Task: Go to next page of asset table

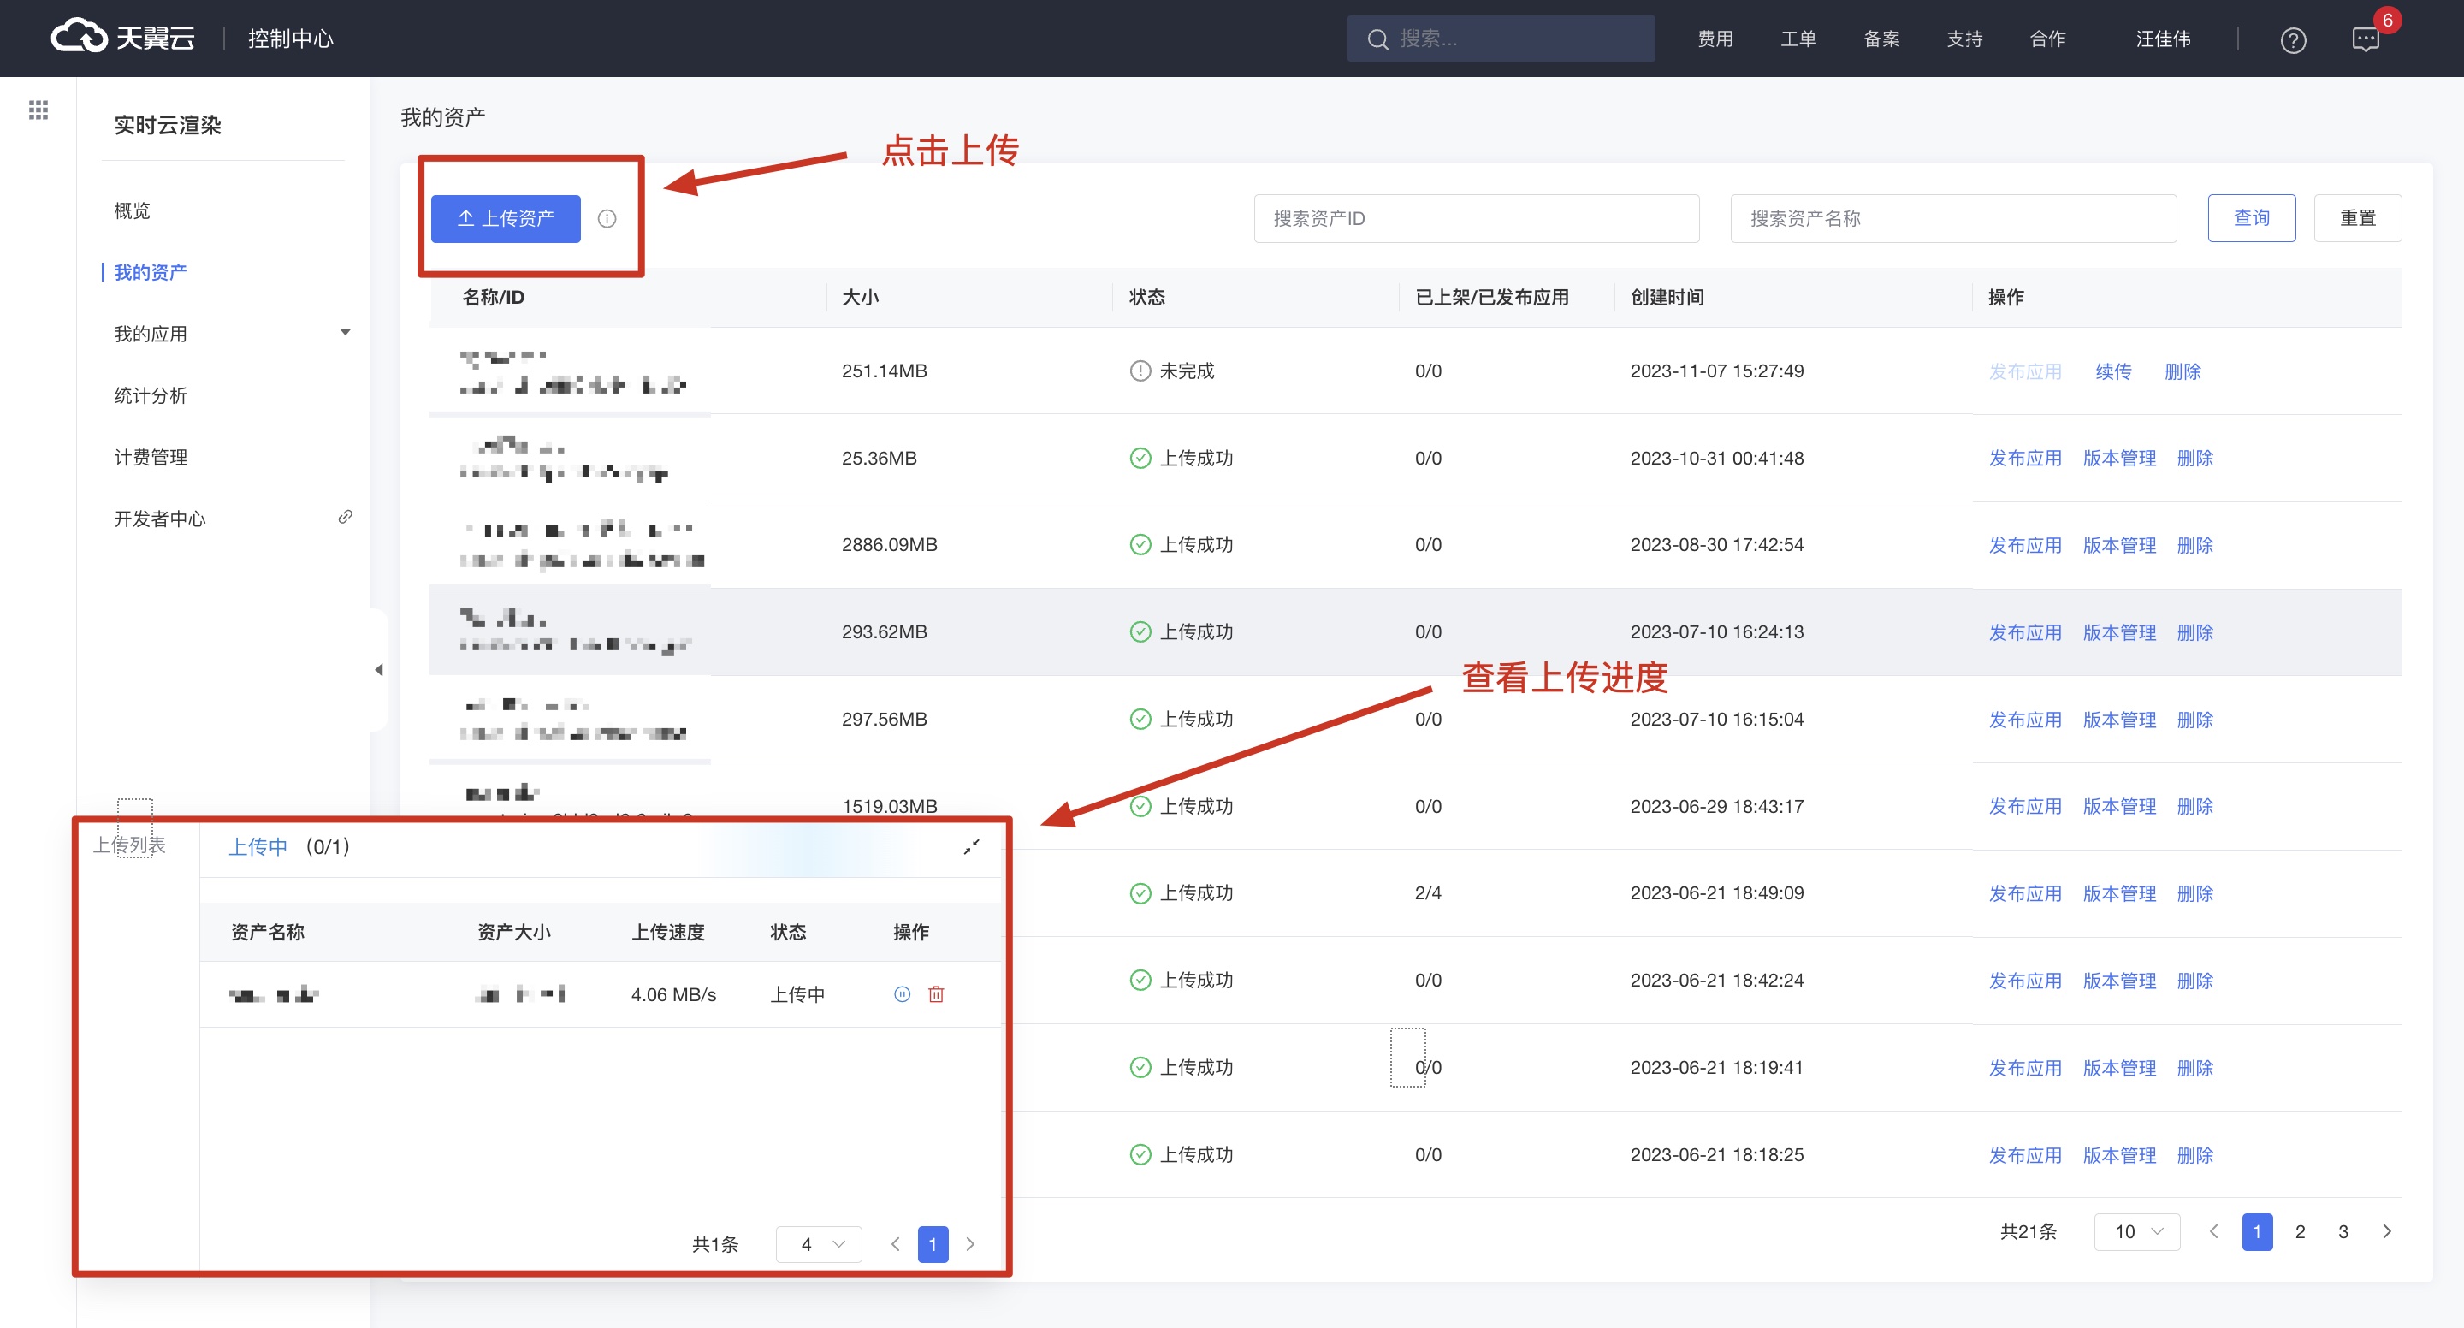Action: point(2386,1231)
